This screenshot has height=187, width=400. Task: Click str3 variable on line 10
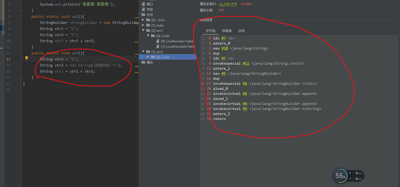[x=59, y=41]
